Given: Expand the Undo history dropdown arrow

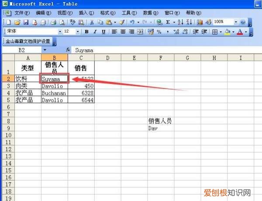Looking at the screenshot, I should pos(138,22).
